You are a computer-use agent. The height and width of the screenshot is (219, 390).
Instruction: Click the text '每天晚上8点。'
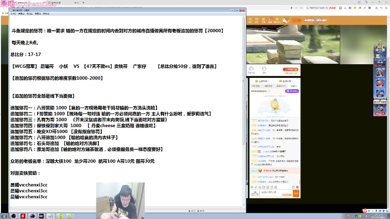point(25,43)
